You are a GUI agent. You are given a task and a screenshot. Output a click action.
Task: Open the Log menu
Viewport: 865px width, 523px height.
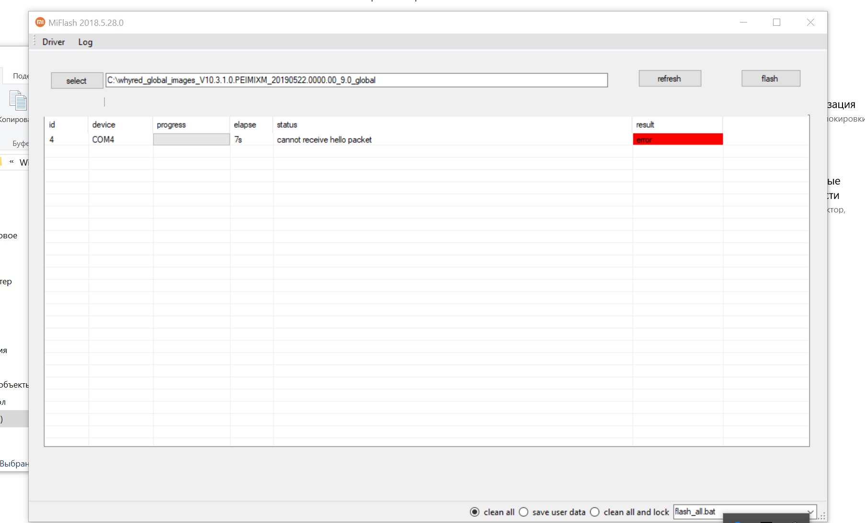tap(85, 42)
